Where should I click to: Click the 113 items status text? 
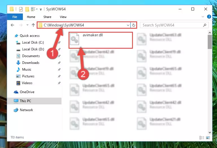[17, 137]
